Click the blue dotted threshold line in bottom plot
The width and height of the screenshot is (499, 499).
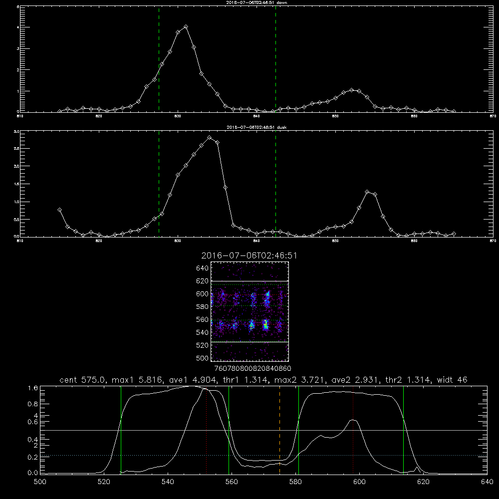pos(264,456)
